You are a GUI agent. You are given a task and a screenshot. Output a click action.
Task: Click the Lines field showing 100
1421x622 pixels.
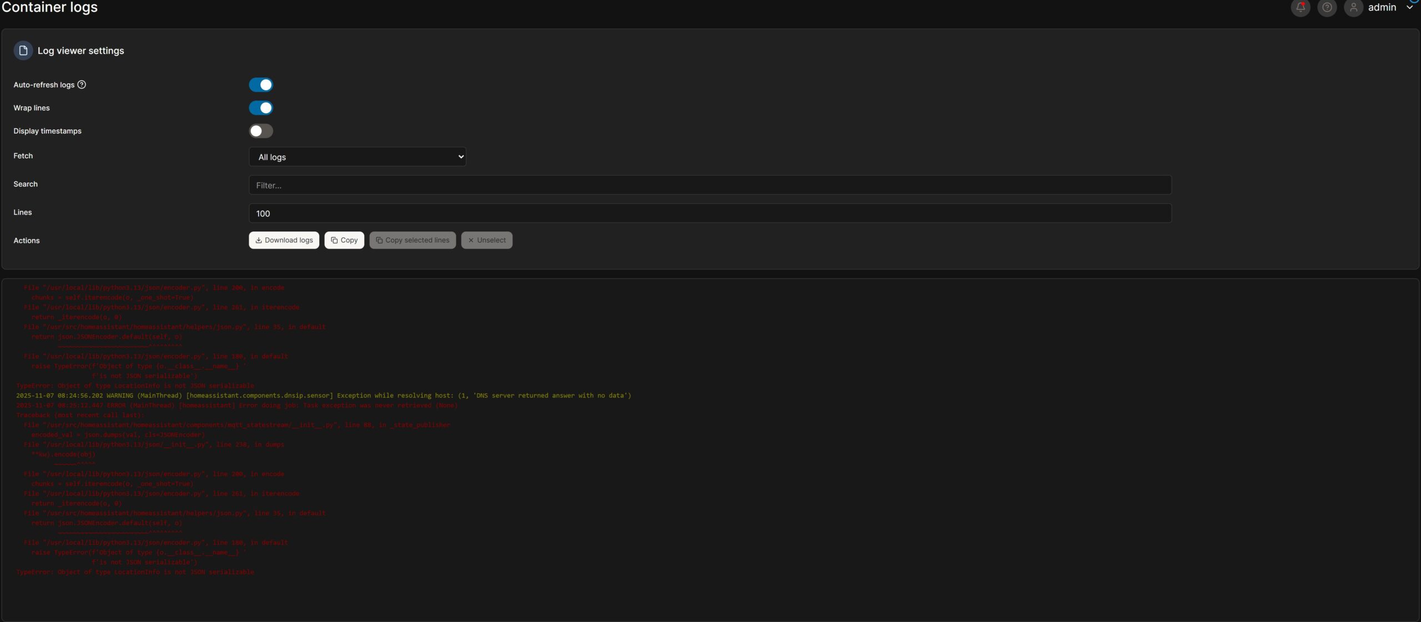(709, 214)
